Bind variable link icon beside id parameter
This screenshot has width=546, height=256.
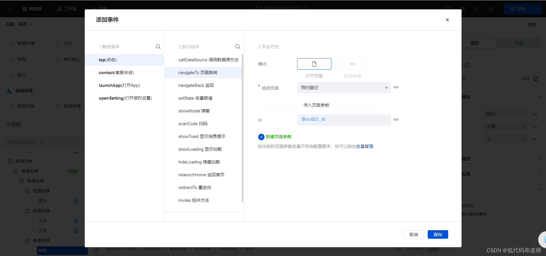[x=396, y=119]
